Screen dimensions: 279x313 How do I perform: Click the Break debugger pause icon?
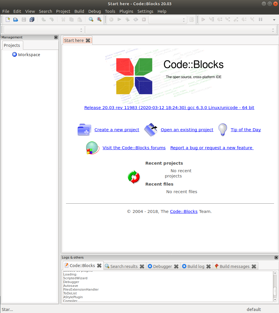[x=260, y=19]
